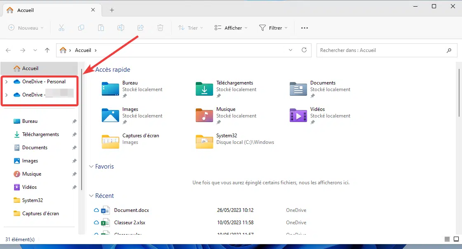Click date 26/05/2023 10:12 of Document.docx
Viewport: 462px width, 249px height.
tap(235, 210)
